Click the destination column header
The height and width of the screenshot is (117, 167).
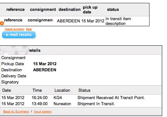coord(69,10)
